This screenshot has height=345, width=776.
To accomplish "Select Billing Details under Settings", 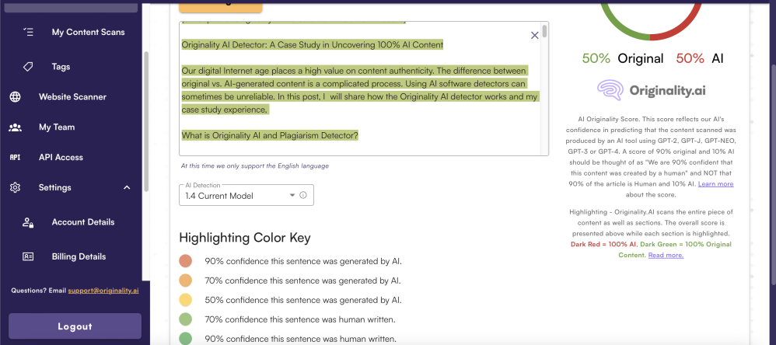I will pos(79,256).
